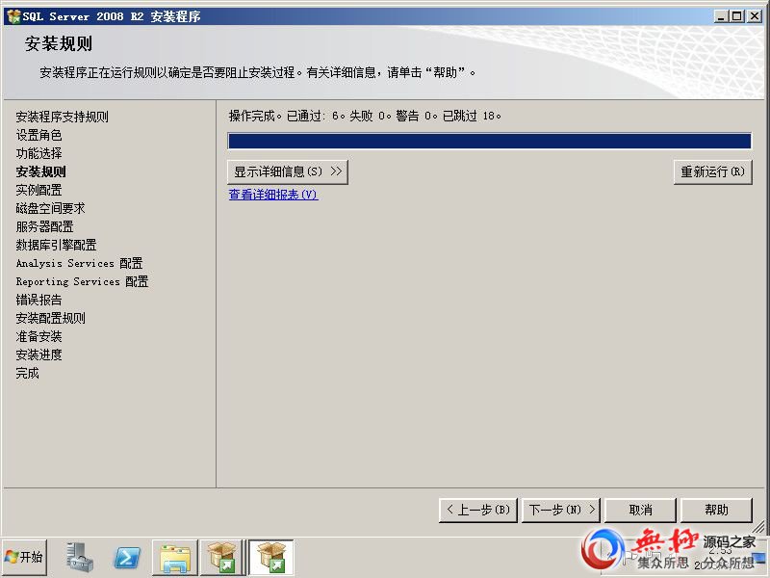Open Server Manager from the taskbar
The width and height of the screenshot is (770, 578).
[80, 558]
